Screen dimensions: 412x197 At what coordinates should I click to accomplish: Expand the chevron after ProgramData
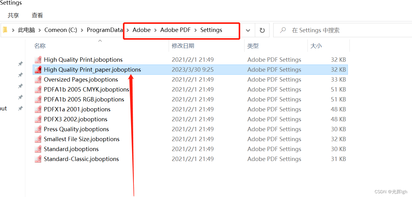click(128, 30)
